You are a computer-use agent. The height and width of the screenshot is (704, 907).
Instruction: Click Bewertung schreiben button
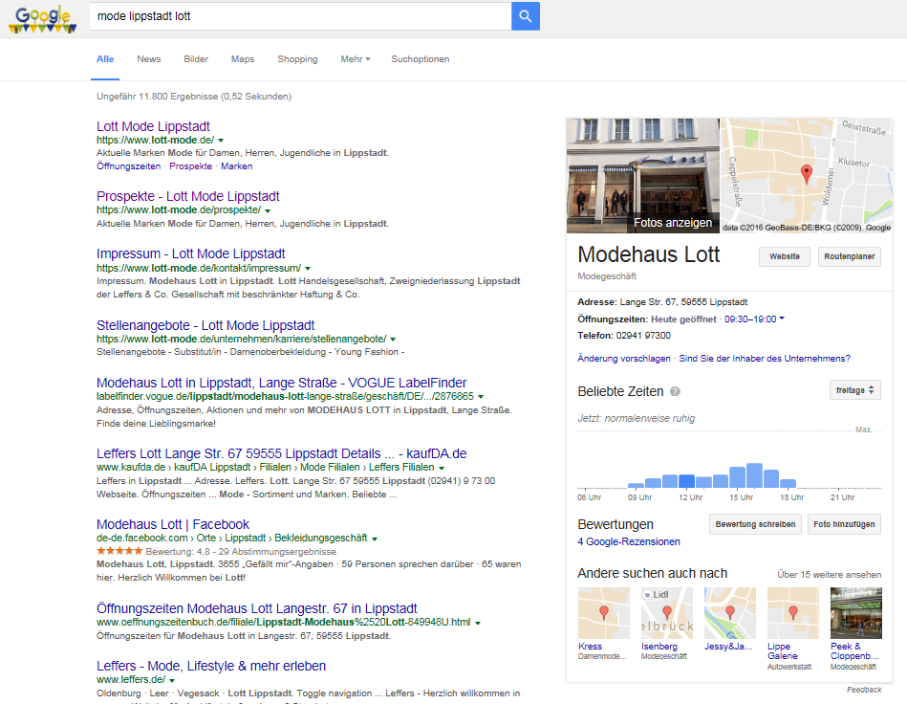[x=755, y=524]
